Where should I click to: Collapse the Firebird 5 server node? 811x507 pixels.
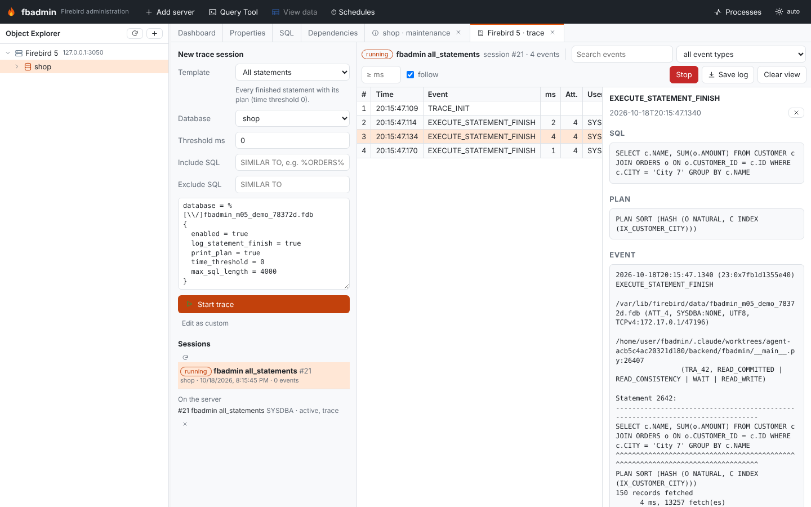(x=8, y=53)
